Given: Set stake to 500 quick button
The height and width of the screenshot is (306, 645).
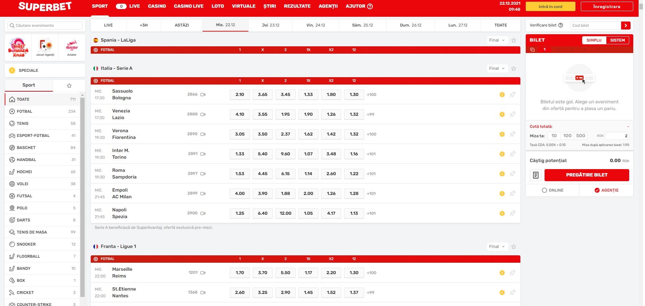Looking at the screenshot, I should pos(580,136).
